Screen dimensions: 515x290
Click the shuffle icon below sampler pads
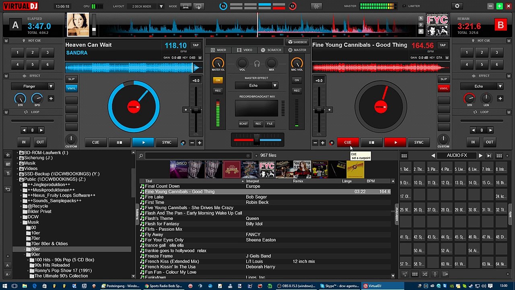tap(425, 274)
